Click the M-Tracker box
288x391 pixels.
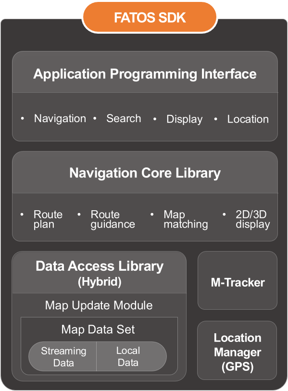point(238,280)
